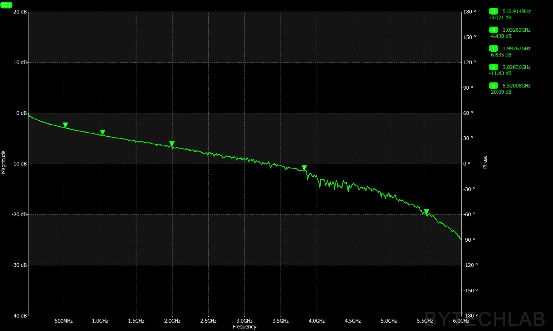Screen dimensions: 553x331
Task: Click the 10 dB axis tick label
Action: [x=20, y=62]
